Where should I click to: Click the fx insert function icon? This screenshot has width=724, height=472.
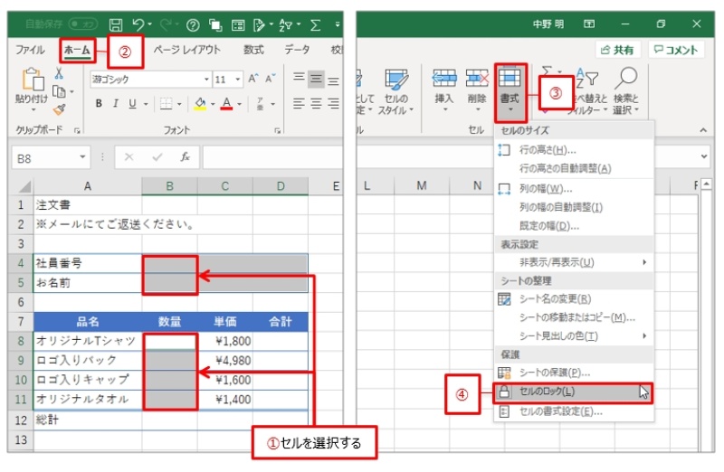click(185, 157)
